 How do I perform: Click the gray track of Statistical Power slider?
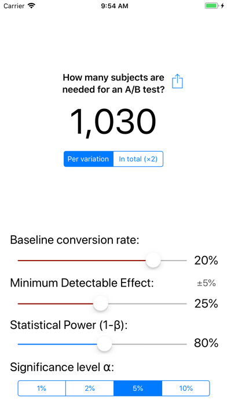click(149, 344)
